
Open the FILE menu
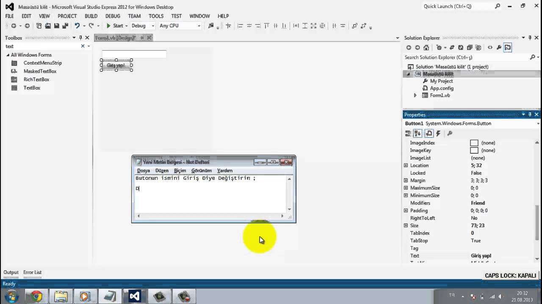(9, 16)
